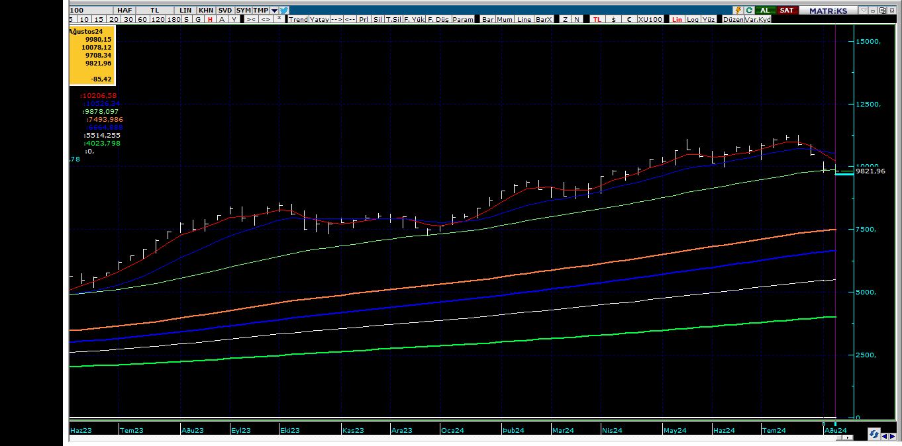Click the Z toolbar button
This screenshot has width=902, height=446.
pyautogui.click(x=565, y=20)
